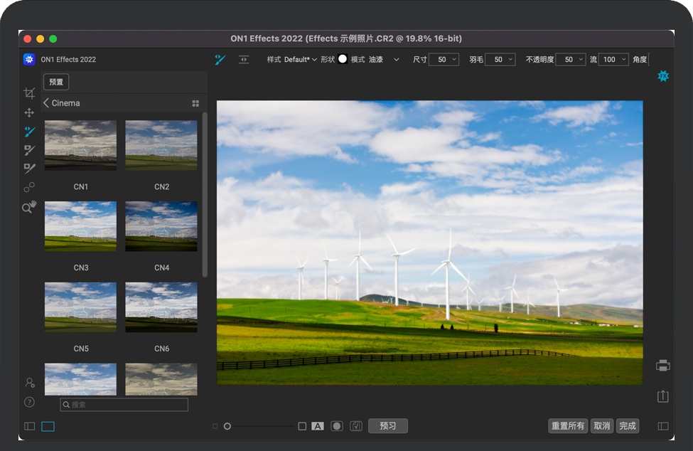
Task: Go back from the Cinema category
Action: click(x=46, y=103)
